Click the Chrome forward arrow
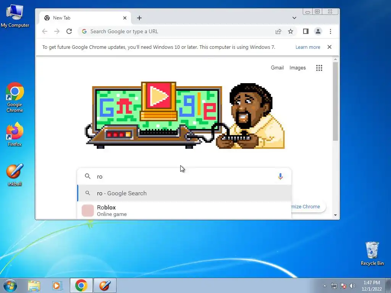Screen dimensions: 391x293 pos(57,31)
